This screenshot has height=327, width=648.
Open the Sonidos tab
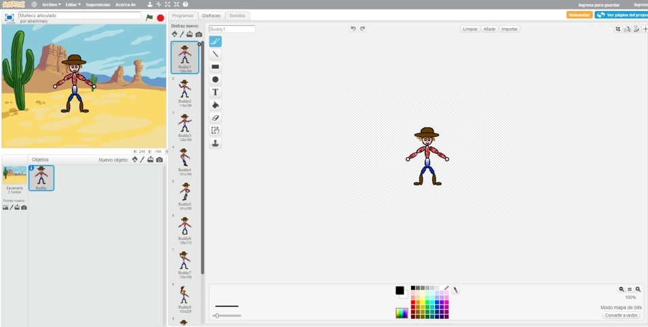click(238, 15)
